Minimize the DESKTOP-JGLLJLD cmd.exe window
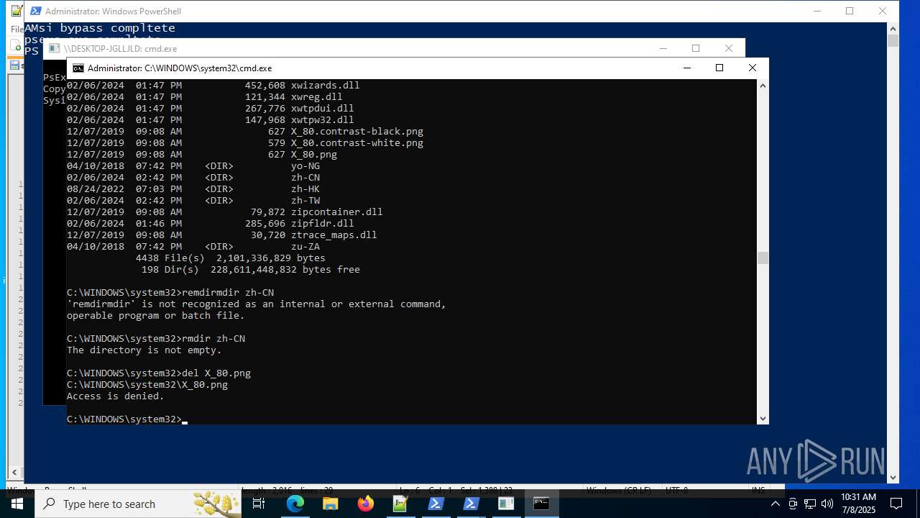920x518 pixels. (x=663, y=48)
